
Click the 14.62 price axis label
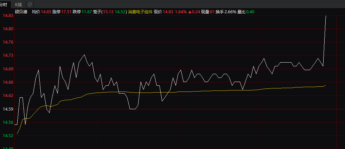click(8, 96)
